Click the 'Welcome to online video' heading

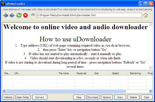(x=75, y=27)
